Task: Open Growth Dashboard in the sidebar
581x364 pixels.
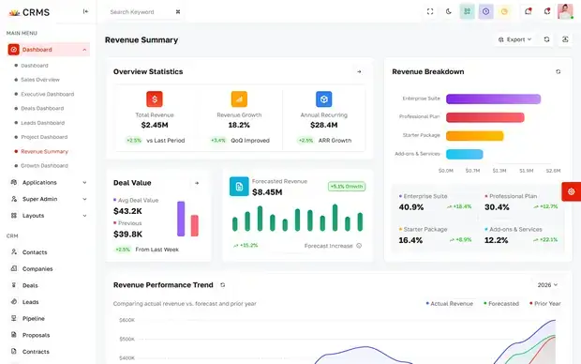Action: pyautogui.click(x=44, y=165)
